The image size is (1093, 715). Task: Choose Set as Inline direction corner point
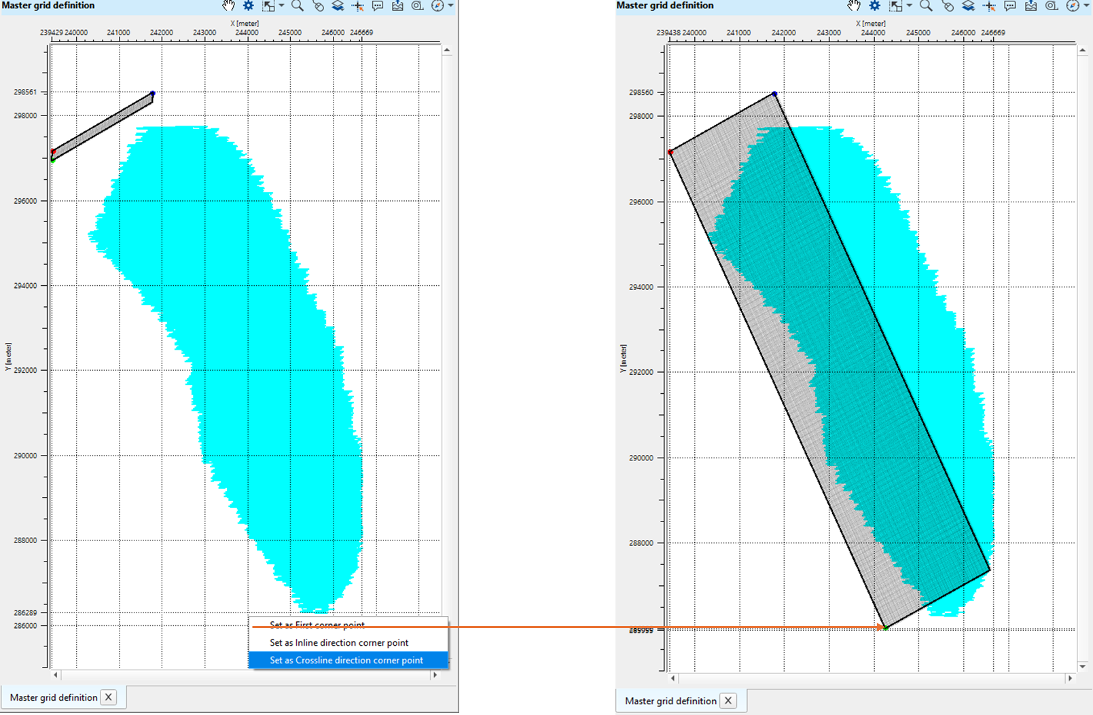click(339, 642)
